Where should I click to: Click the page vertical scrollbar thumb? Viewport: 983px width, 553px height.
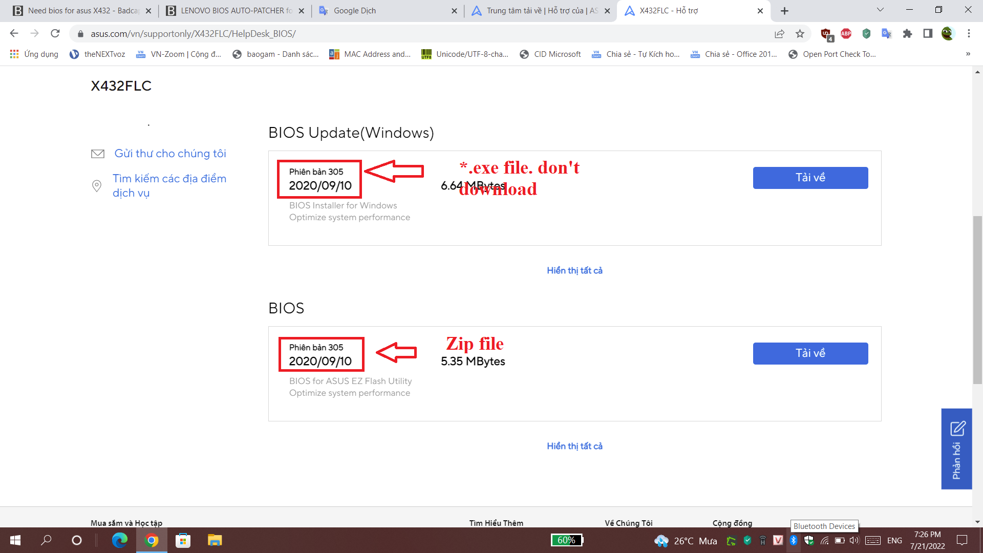(977, 300)
